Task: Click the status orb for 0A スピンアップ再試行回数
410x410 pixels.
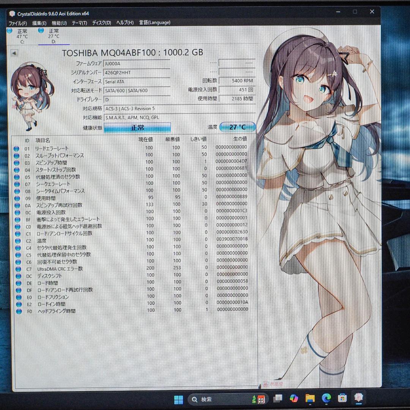Action: (17, 205)
